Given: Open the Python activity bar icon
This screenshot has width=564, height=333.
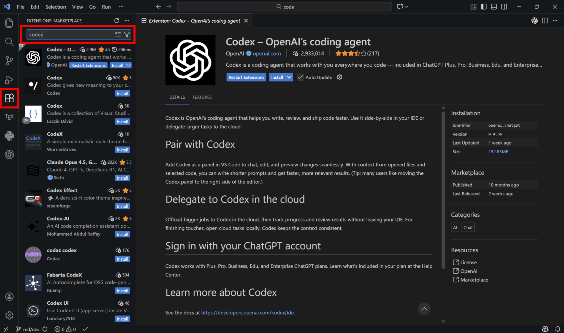Looking at the screenshot, I should (x=9, y=136).
